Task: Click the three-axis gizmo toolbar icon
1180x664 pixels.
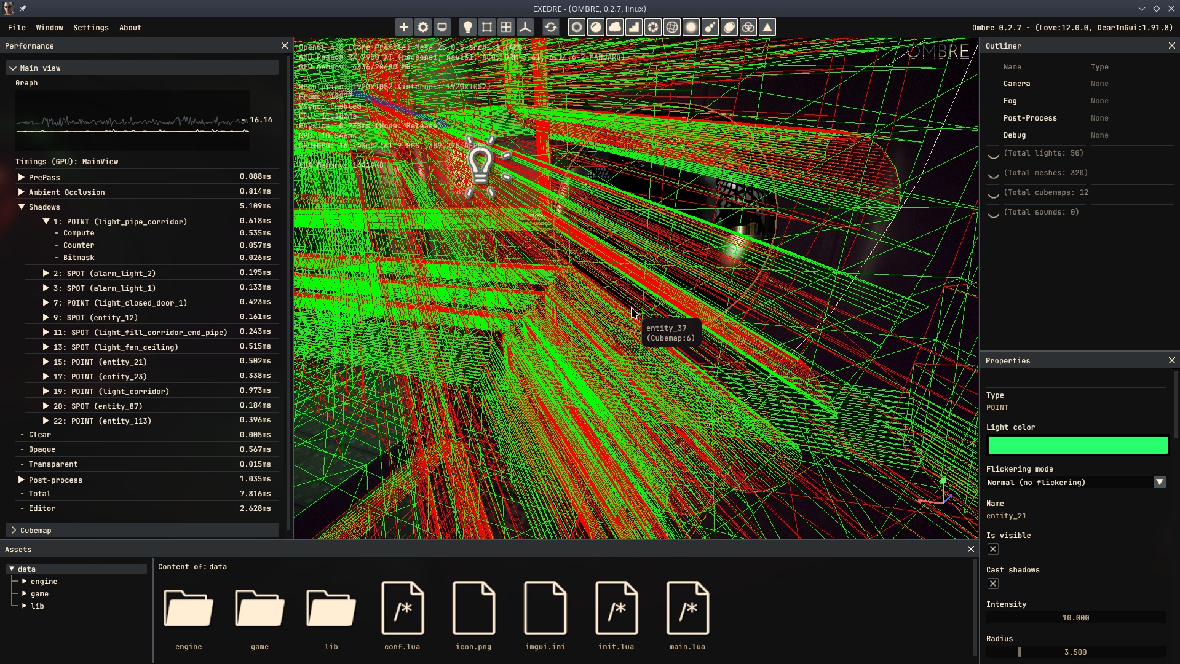Action: (525, 27)
